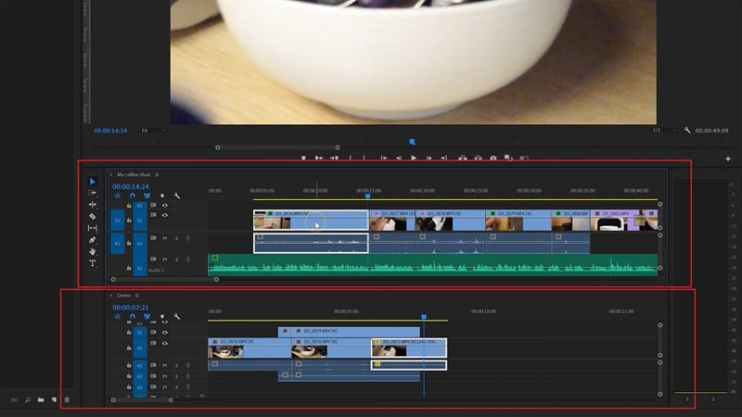Select the Ripple Edit tool

tap(92, 205)
